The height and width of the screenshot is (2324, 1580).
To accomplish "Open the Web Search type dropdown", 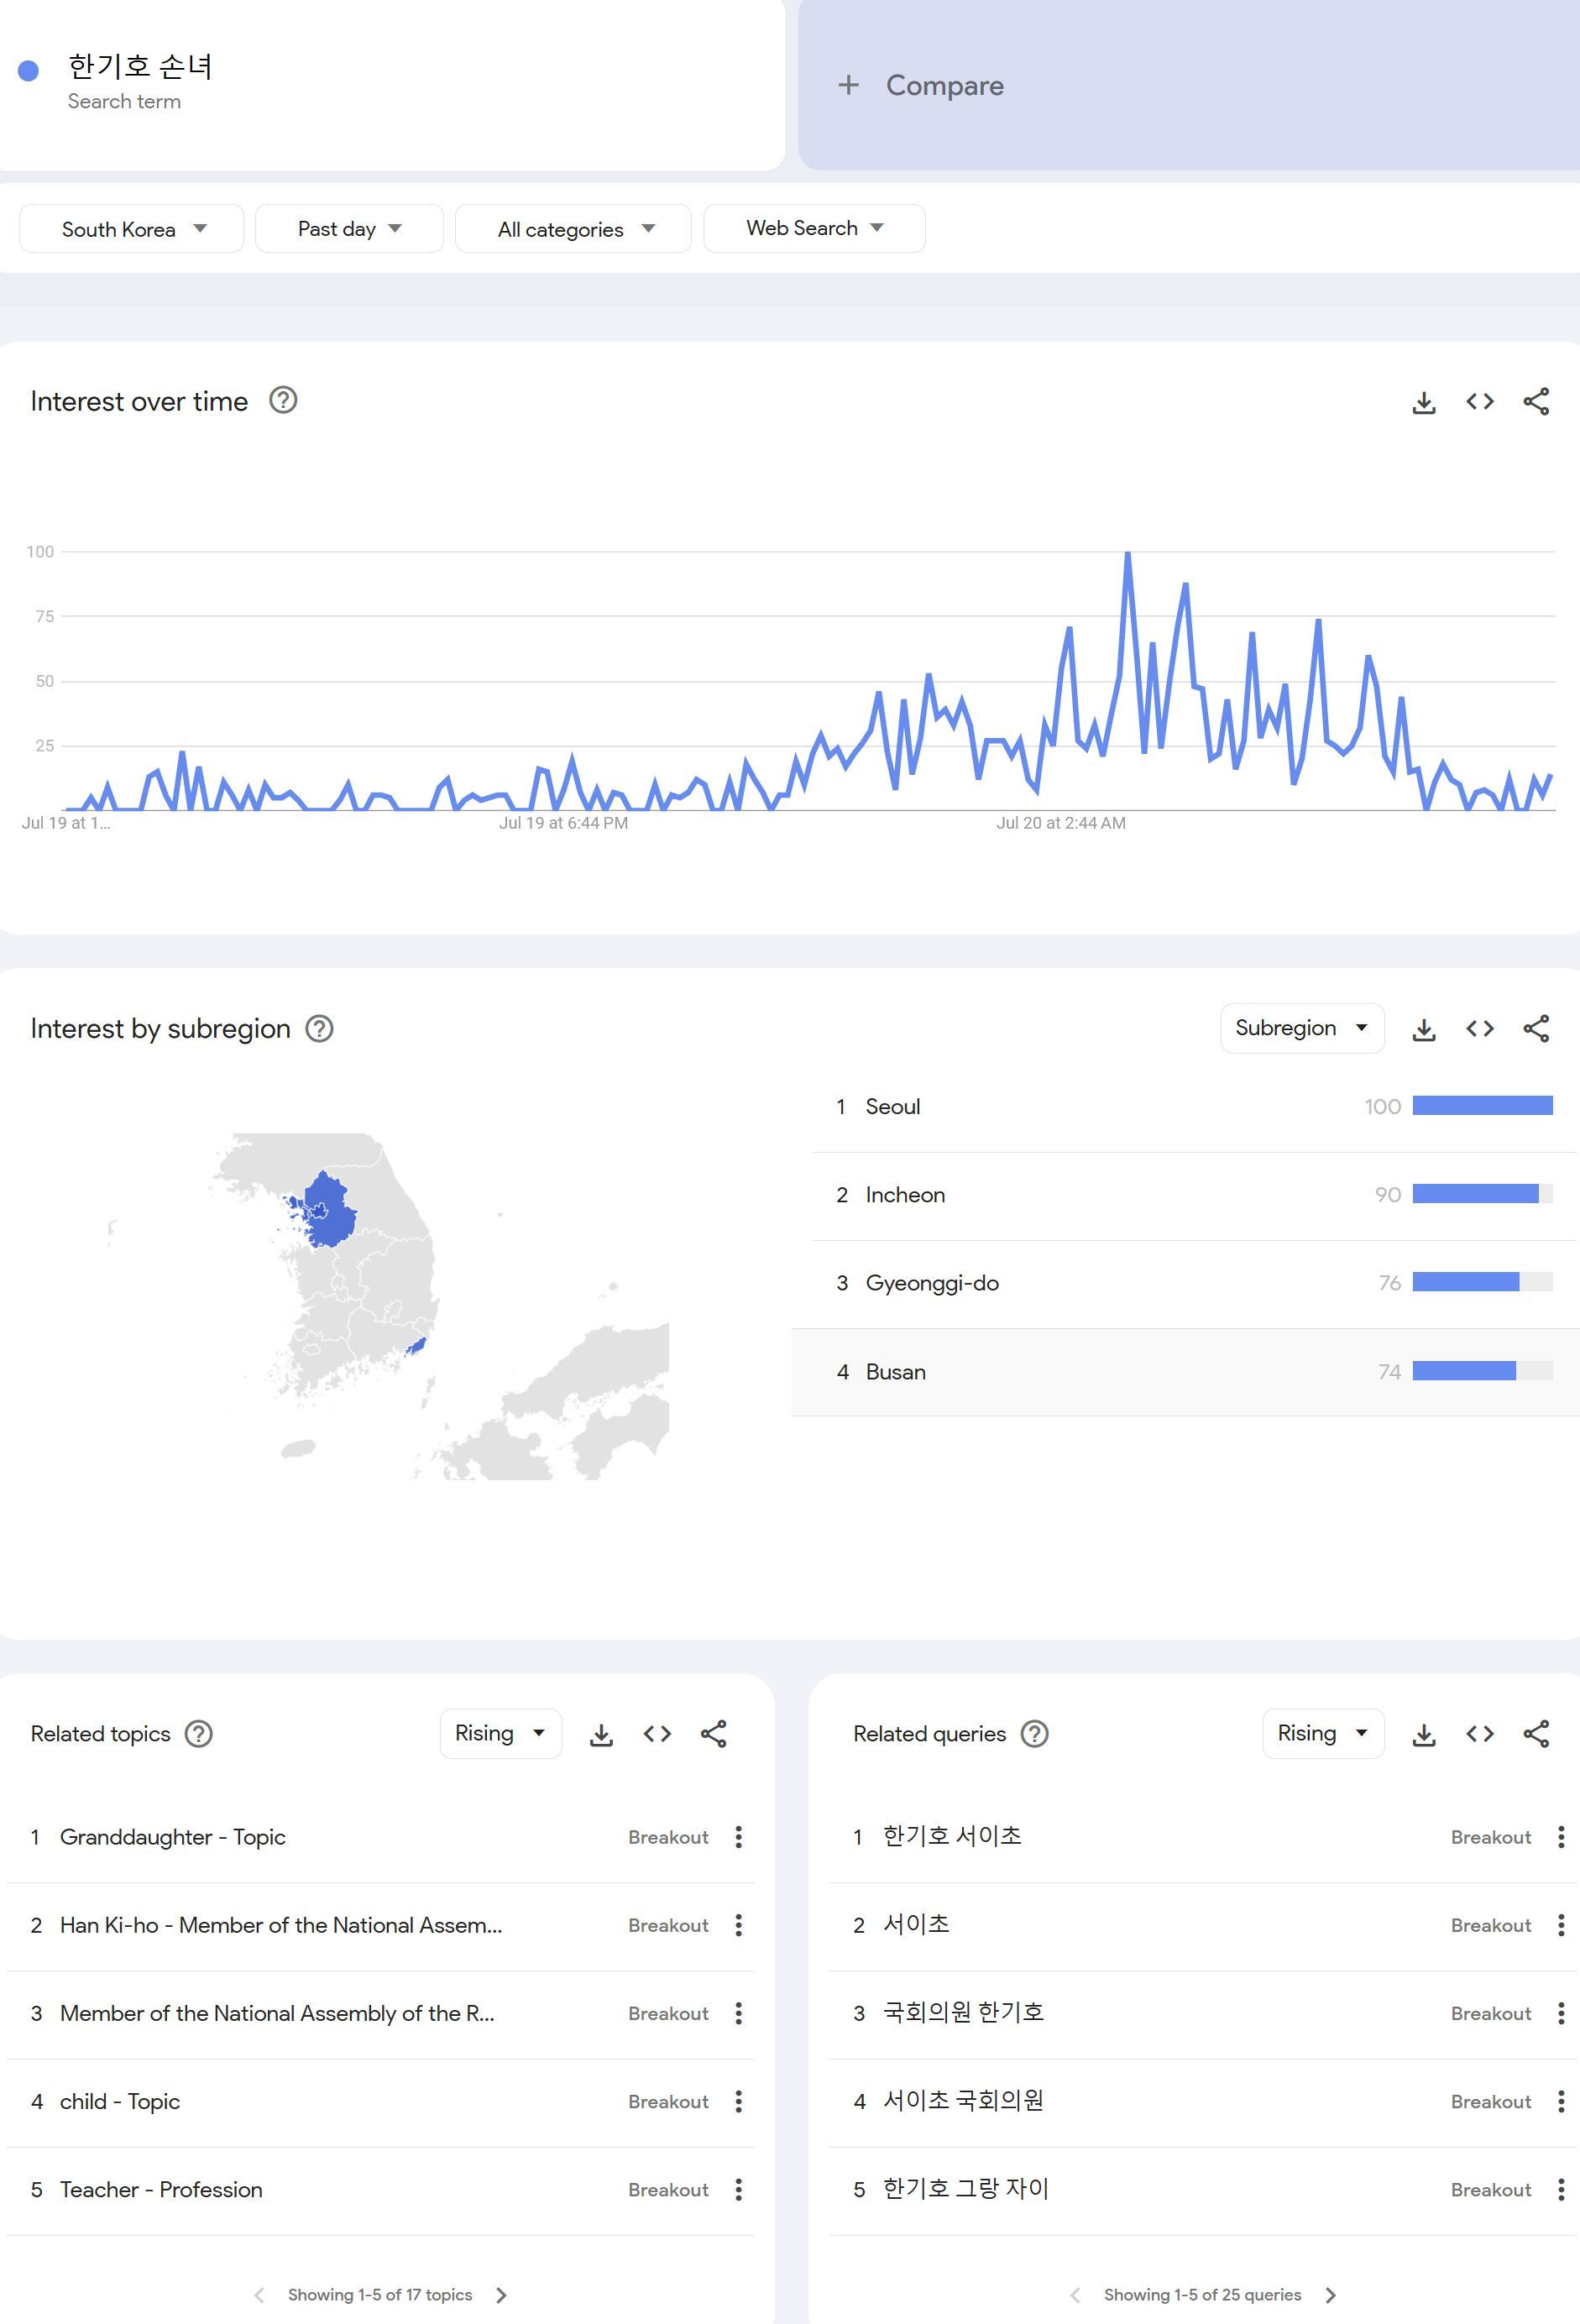I will pyautogui.click(x=814, y=229).
